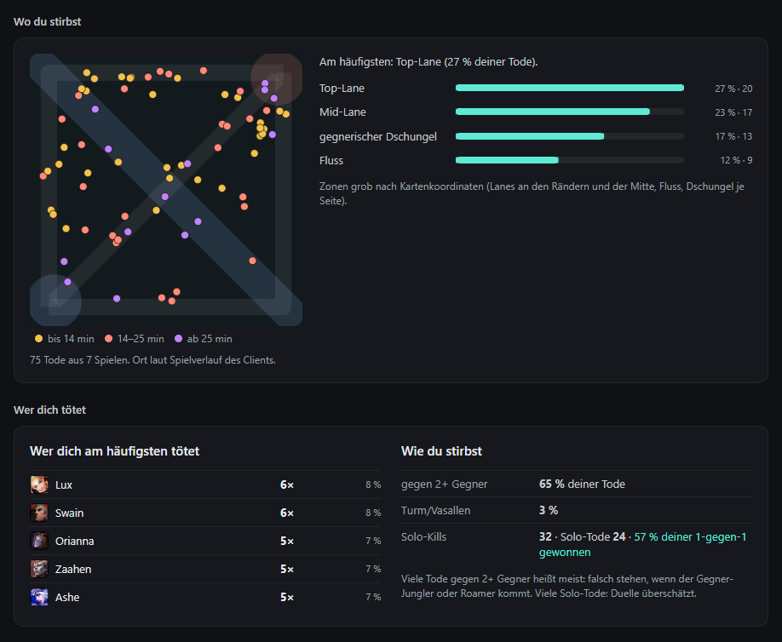Select the Turm/Vasallen row
Viewport: 782px width, 642px height.
coord(577,510)
